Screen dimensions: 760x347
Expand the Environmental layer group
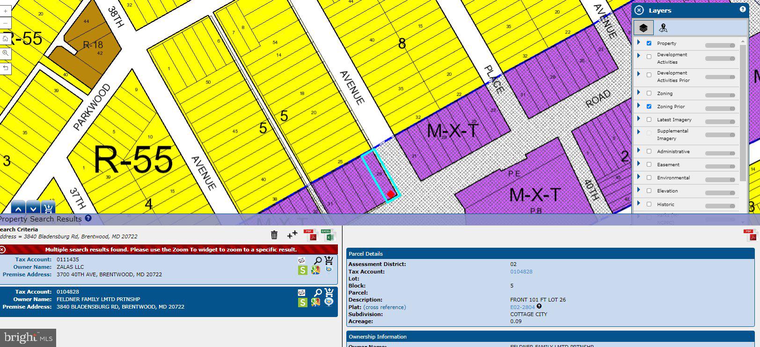[x=639, y=177]
